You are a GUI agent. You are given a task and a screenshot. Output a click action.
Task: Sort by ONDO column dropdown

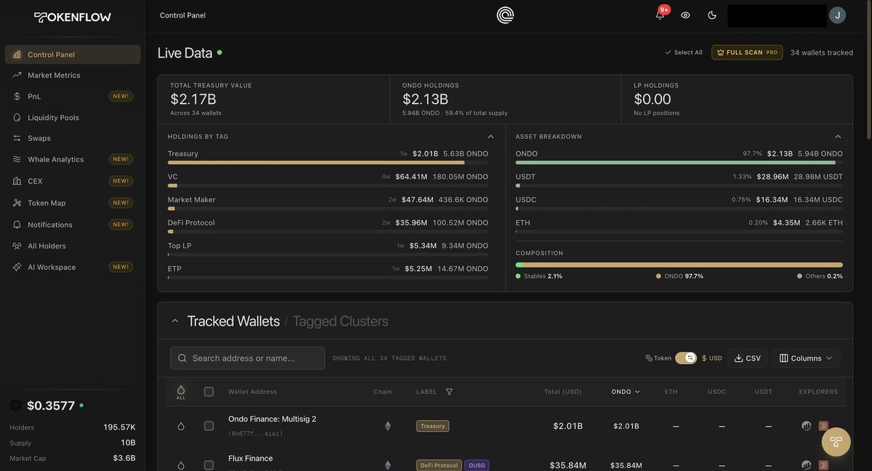pos(626,392)
